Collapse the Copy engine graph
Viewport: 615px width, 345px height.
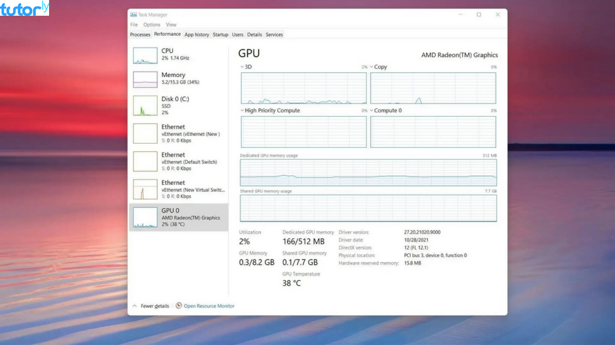pos(372,66)
